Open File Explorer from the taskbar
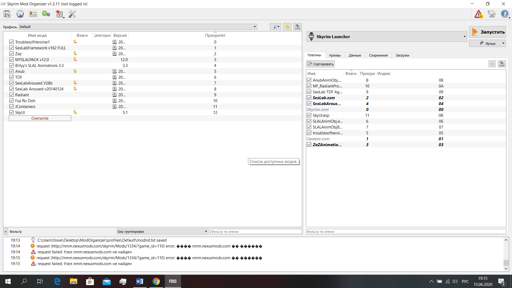The width and height of the screenshot is (512, 288). tap(73, 281)
